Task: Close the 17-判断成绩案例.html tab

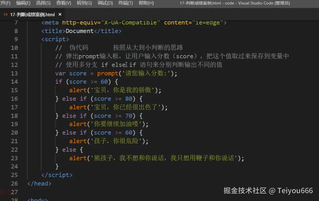Action: click(x=60, y=14)
